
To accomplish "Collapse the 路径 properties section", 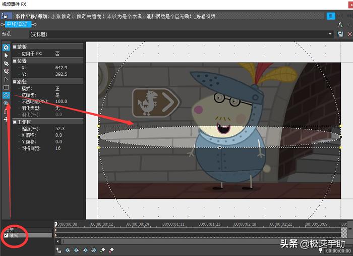I will pos(15,82).
